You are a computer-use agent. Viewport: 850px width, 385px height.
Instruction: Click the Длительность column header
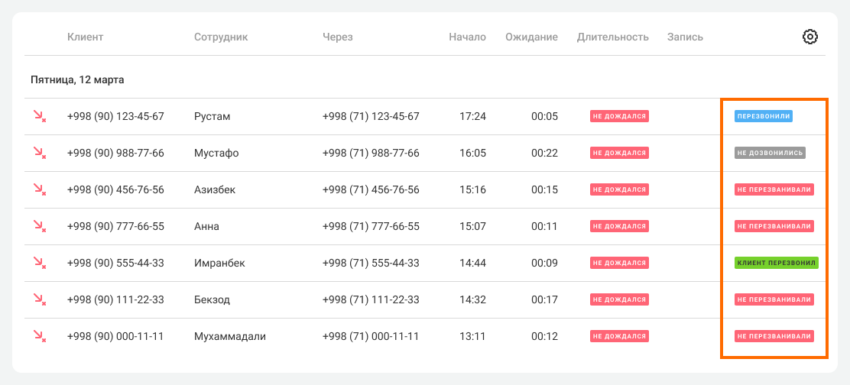tap(612, 37)
